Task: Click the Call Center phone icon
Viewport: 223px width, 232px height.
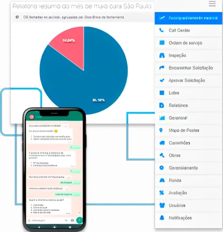Action: click(x=161, y=30)
